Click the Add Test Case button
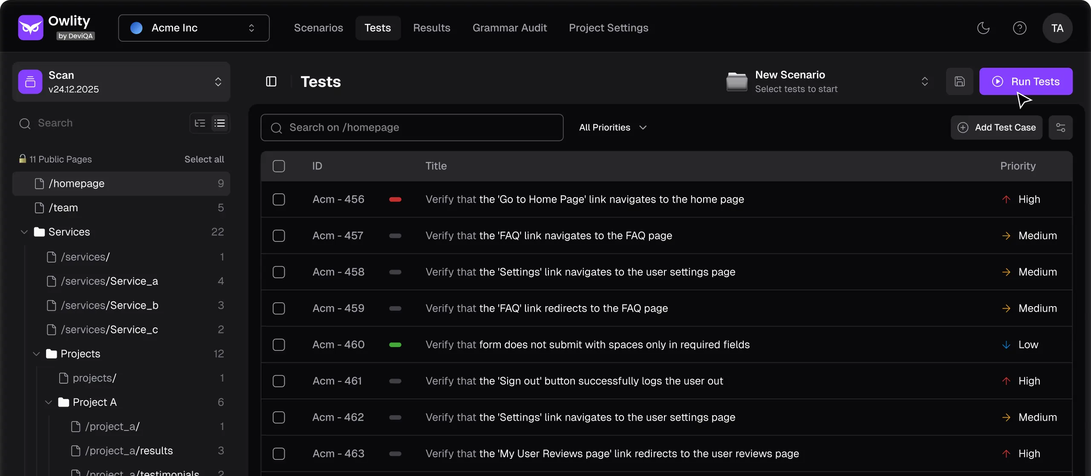This screenshot has height=476, width=1091. coord(996,127)
